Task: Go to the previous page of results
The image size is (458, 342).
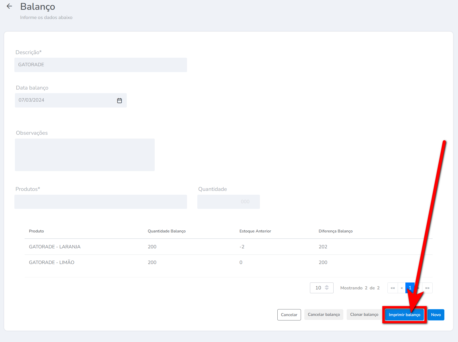Action: coord(402,288)
